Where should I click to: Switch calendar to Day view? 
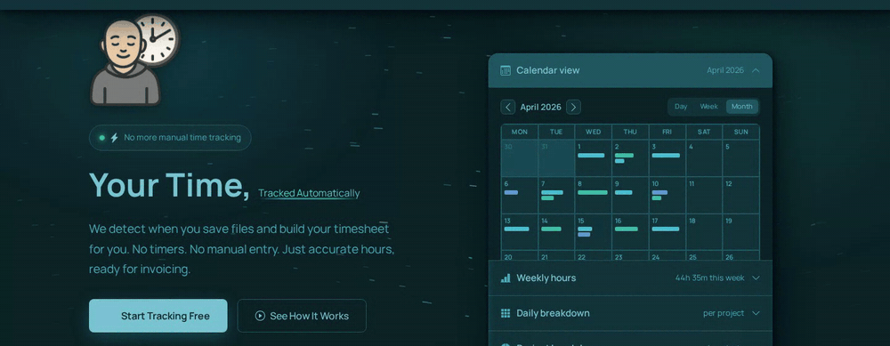click(681, 107)
